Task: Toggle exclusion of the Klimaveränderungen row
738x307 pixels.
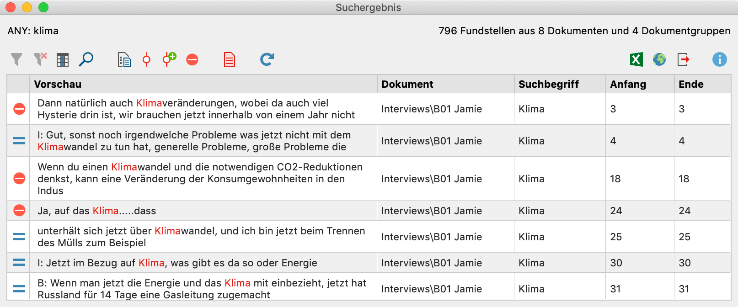Action: click(19, 109)
